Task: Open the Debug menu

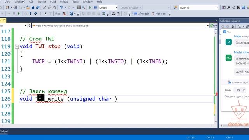Action: tap(64, 2)
